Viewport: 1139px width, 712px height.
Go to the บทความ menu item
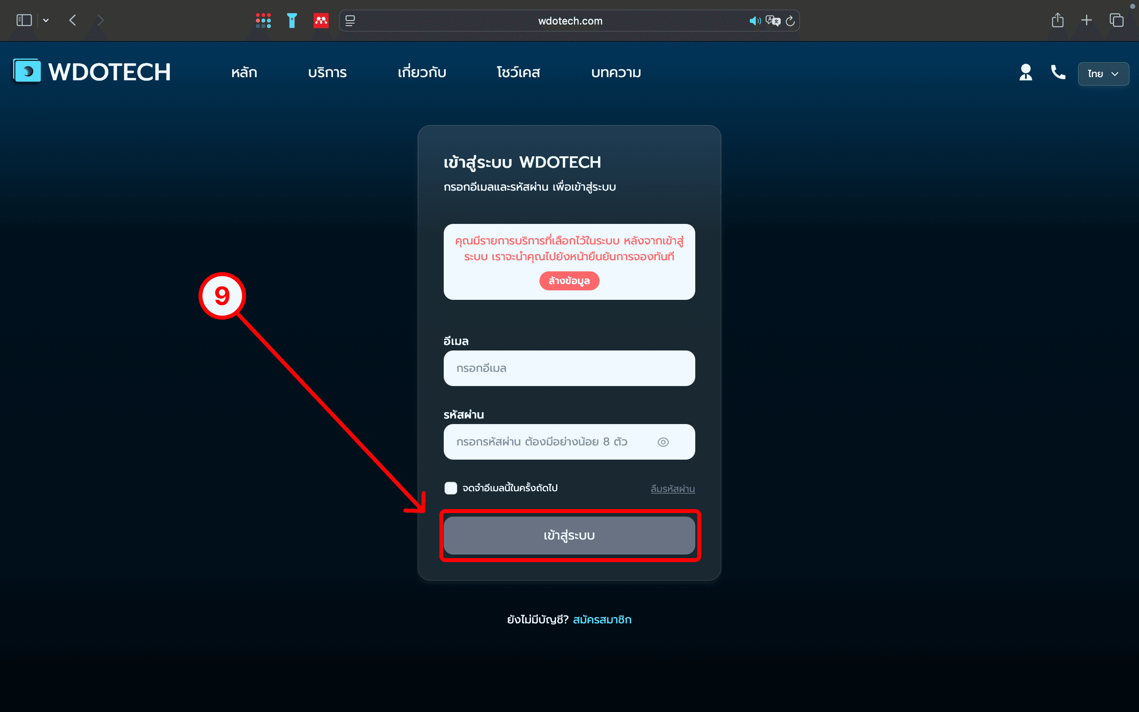click(616, 72)
